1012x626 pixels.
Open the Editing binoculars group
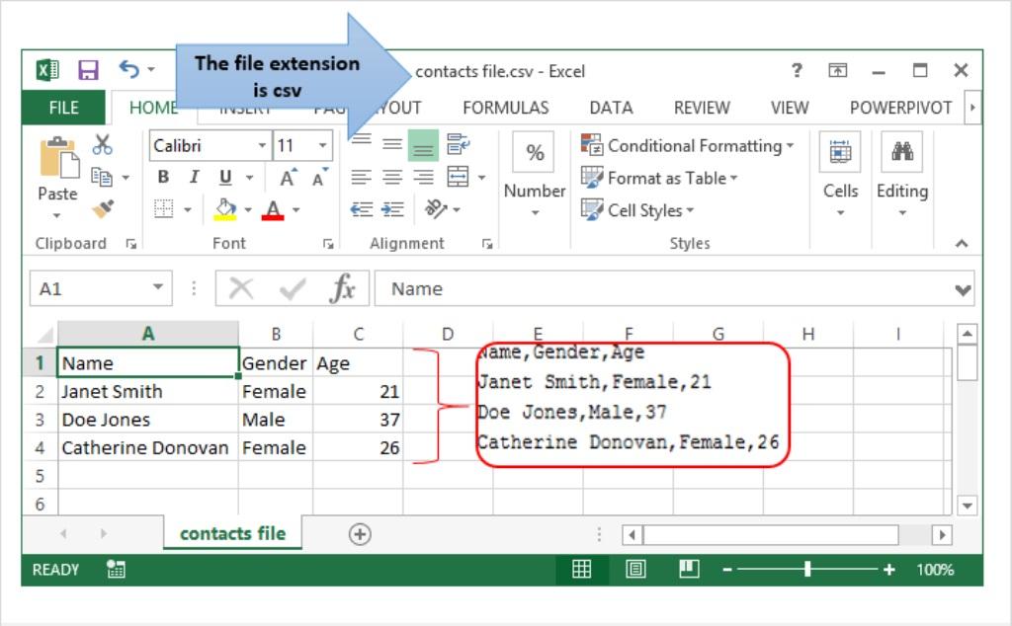[x=902, y=174]
